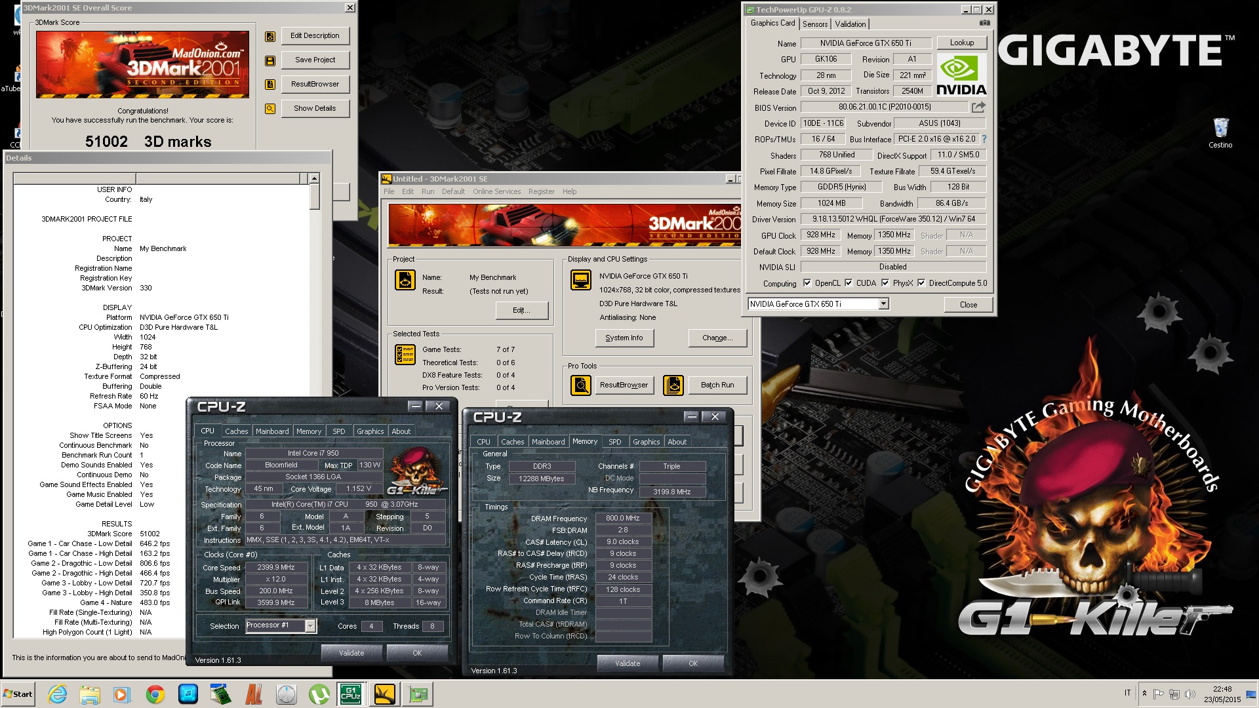The height and width of the screenshot is (708, 1259).
Task: Toggle the DirectCompute 5.0 checkbox
Action: click(921, 283)
